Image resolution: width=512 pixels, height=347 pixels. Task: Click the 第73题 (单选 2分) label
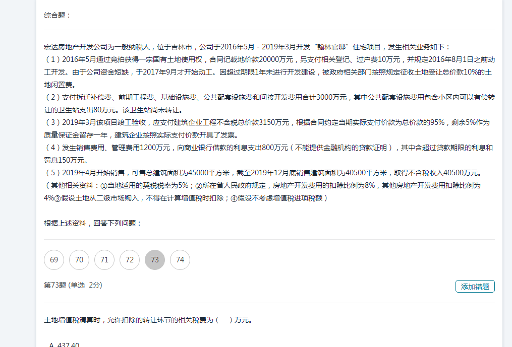(x=73, y=285)
